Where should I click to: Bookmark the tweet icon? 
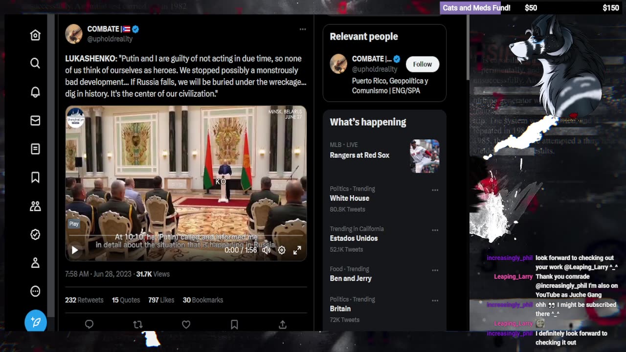point(234,325)
